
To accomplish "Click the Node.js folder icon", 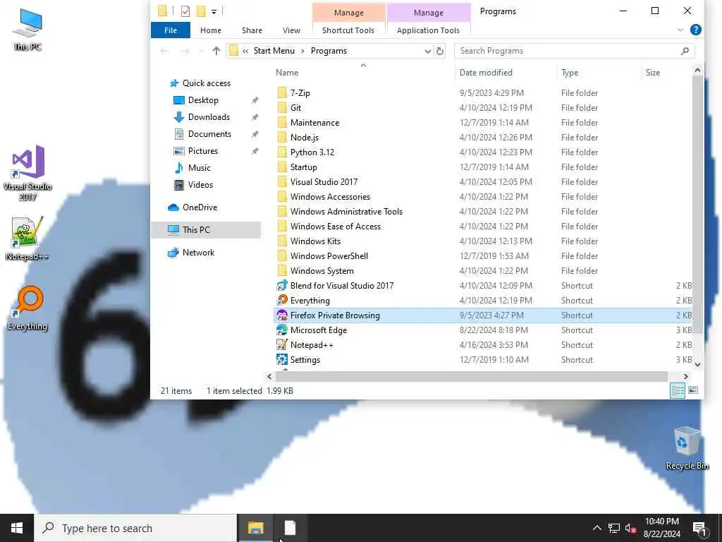I will pos(282,138).
